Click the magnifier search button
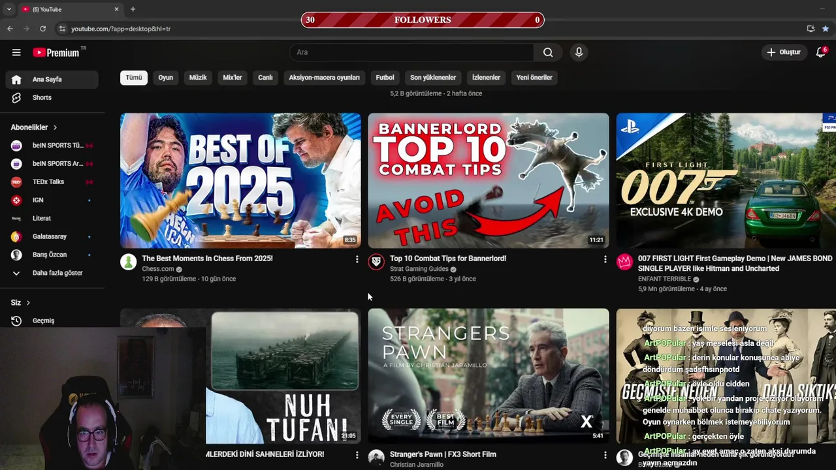 click(x=548, y=52)
